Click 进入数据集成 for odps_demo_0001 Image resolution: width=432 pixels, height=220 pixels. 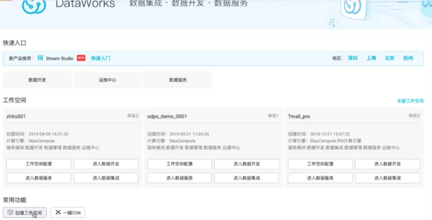[246, 178]
